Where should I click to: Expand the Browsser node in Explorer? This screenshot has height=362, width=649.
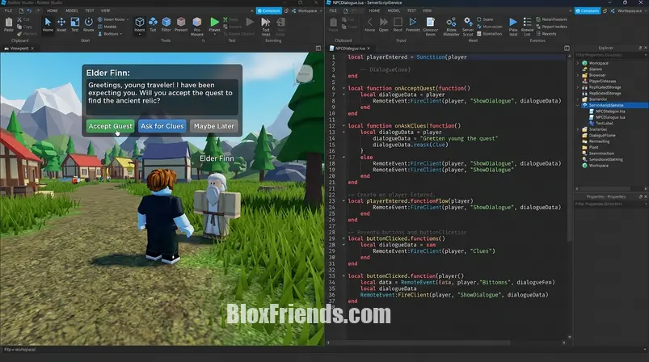pyautogui.click(x=578, y=75)
